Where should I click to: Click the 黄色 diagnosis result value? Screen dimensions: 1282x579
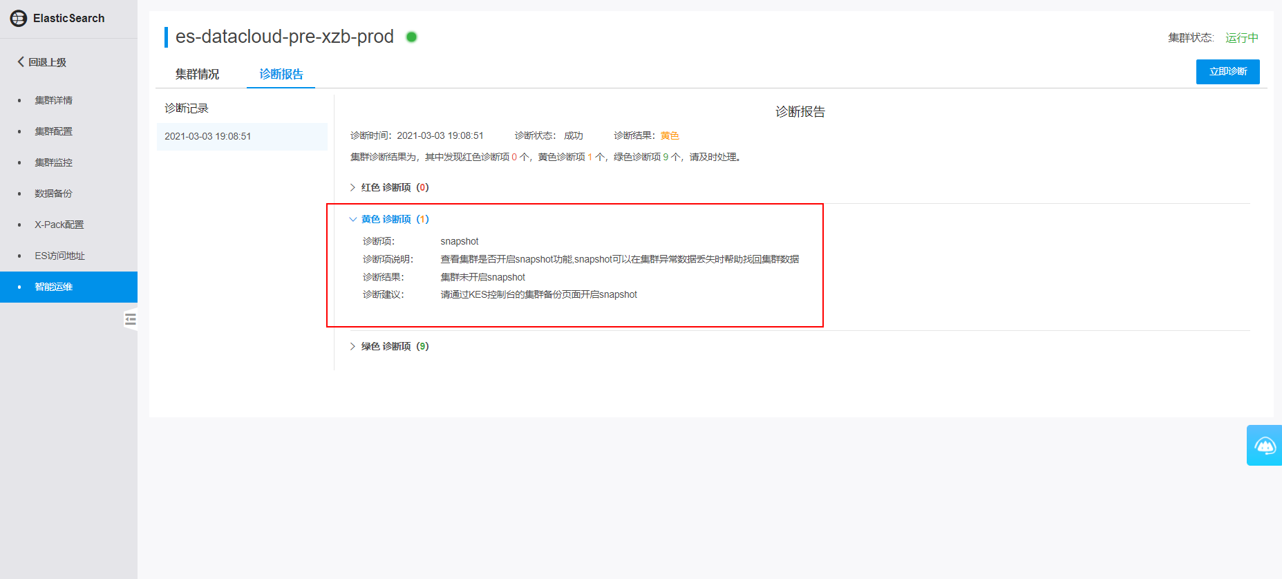(x=670, y=135)
